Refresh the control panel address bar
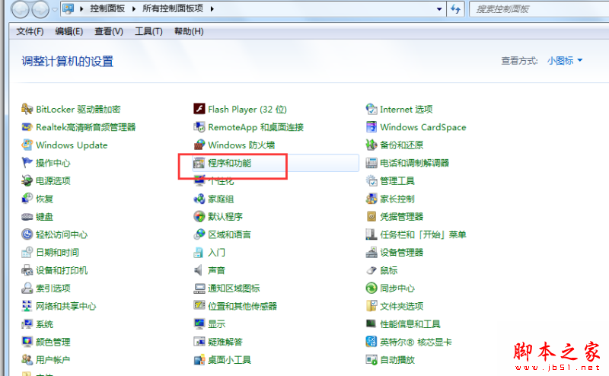The width and height of the screenshot is (609, 376). click(x=455, y=9)
